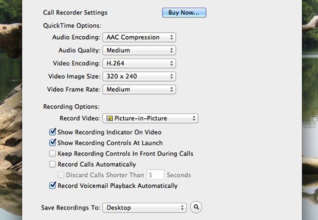
Task: Open the Record Video mode dropdown
Action: [x=150, y=119]
